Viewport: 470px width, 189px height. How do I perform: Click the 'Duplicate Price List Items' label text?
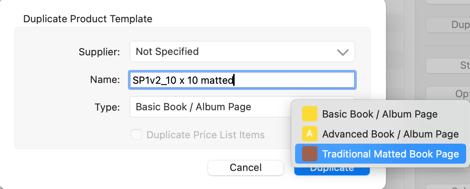click(205, 135)
